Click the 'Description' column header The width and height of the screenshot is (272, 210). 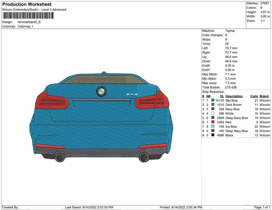tap(234, 96)
